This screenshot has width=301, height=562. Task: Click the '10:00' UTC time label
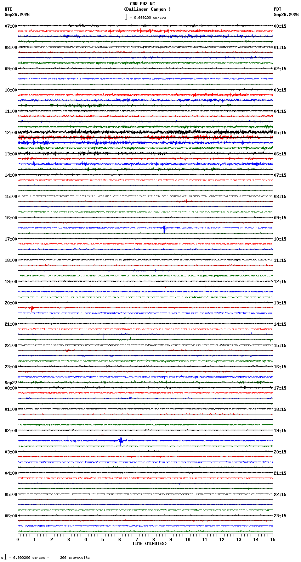[11, 90]
